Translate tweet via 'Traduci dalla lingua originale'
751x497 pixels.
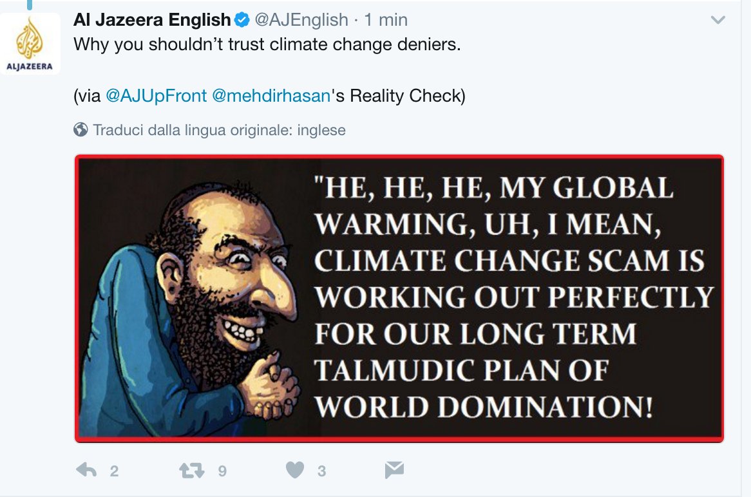tap(219, 130)
